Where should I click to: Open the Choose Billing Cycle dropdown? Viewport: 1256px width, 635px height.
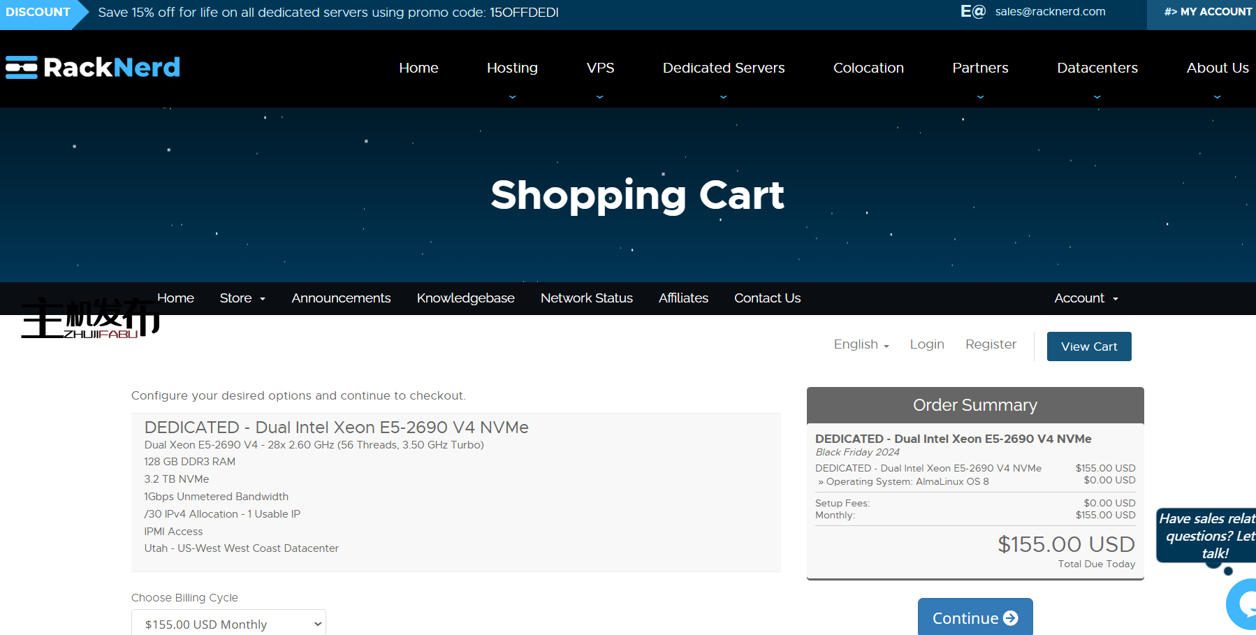point(228,623)
